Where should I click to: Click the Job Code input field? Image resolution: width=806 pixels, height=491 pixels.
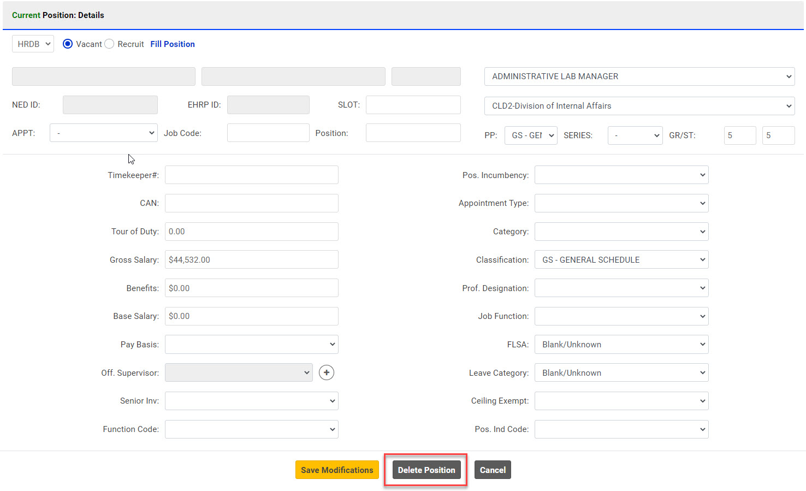pyautogui.click(x=268, y=133)
